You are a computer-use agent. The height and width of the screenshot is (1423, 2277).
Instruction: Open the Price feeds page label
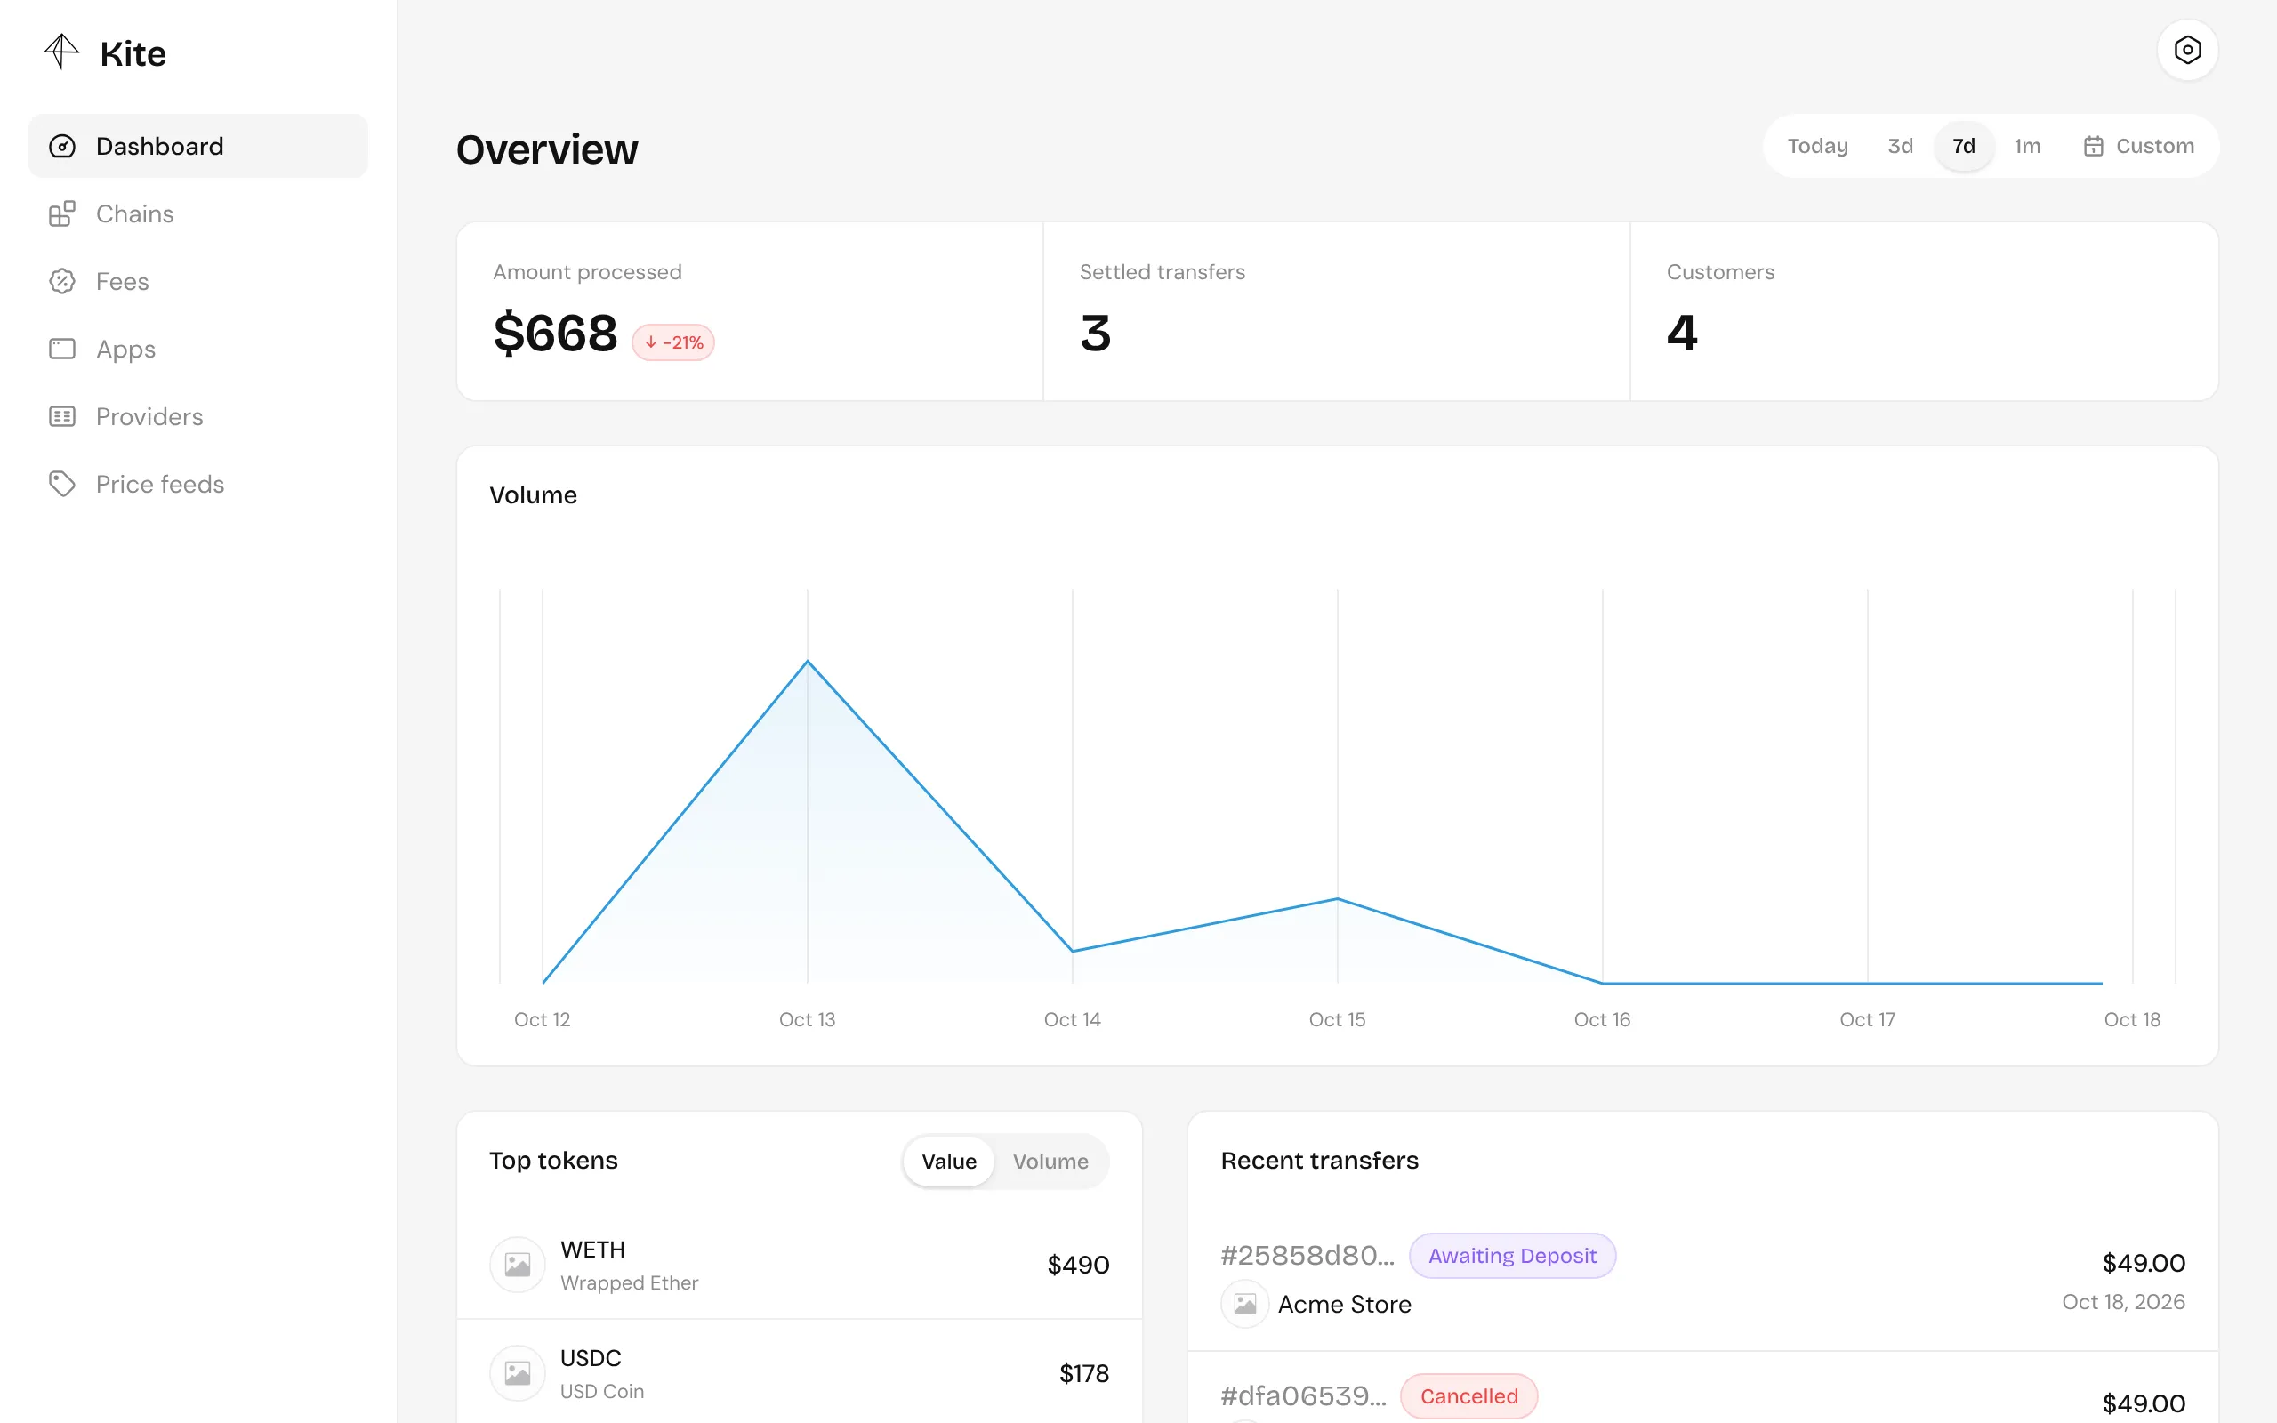click(160, 484)
